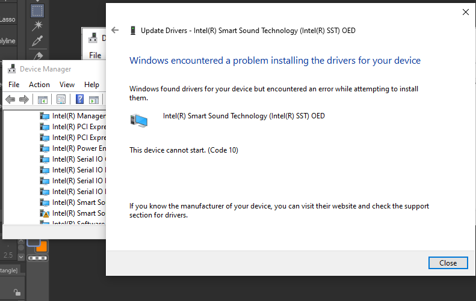This screenshot has height=301, width=476.
Task: Click the Back arrow in Device Manager toolbar
Action: [10, 99]
